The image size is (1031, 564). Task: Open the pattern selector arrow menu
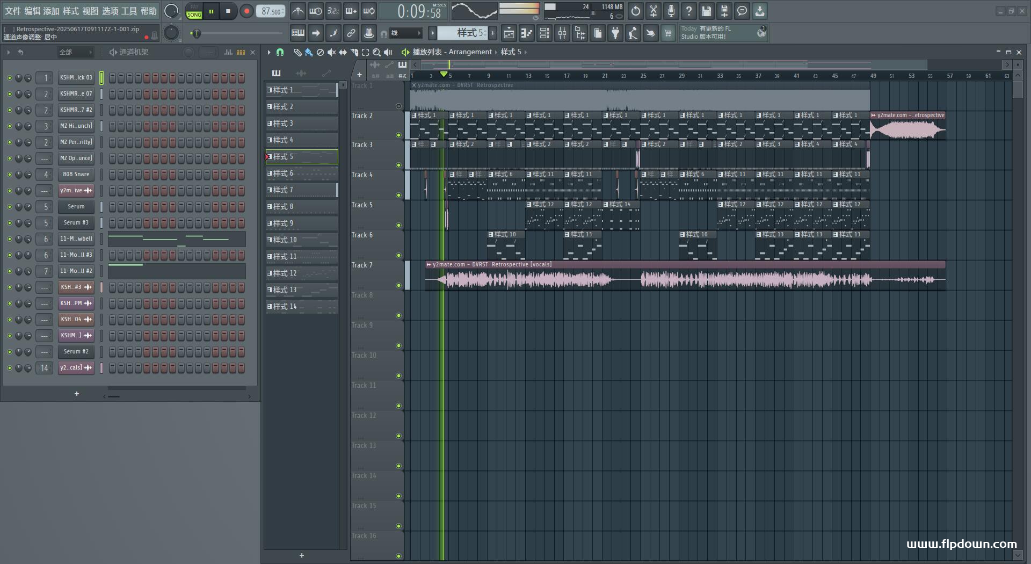tap(432, 33)
